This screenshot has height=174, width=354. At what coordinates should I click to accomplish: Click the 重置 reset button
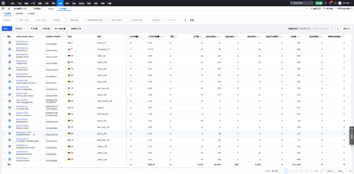point(192,20)
